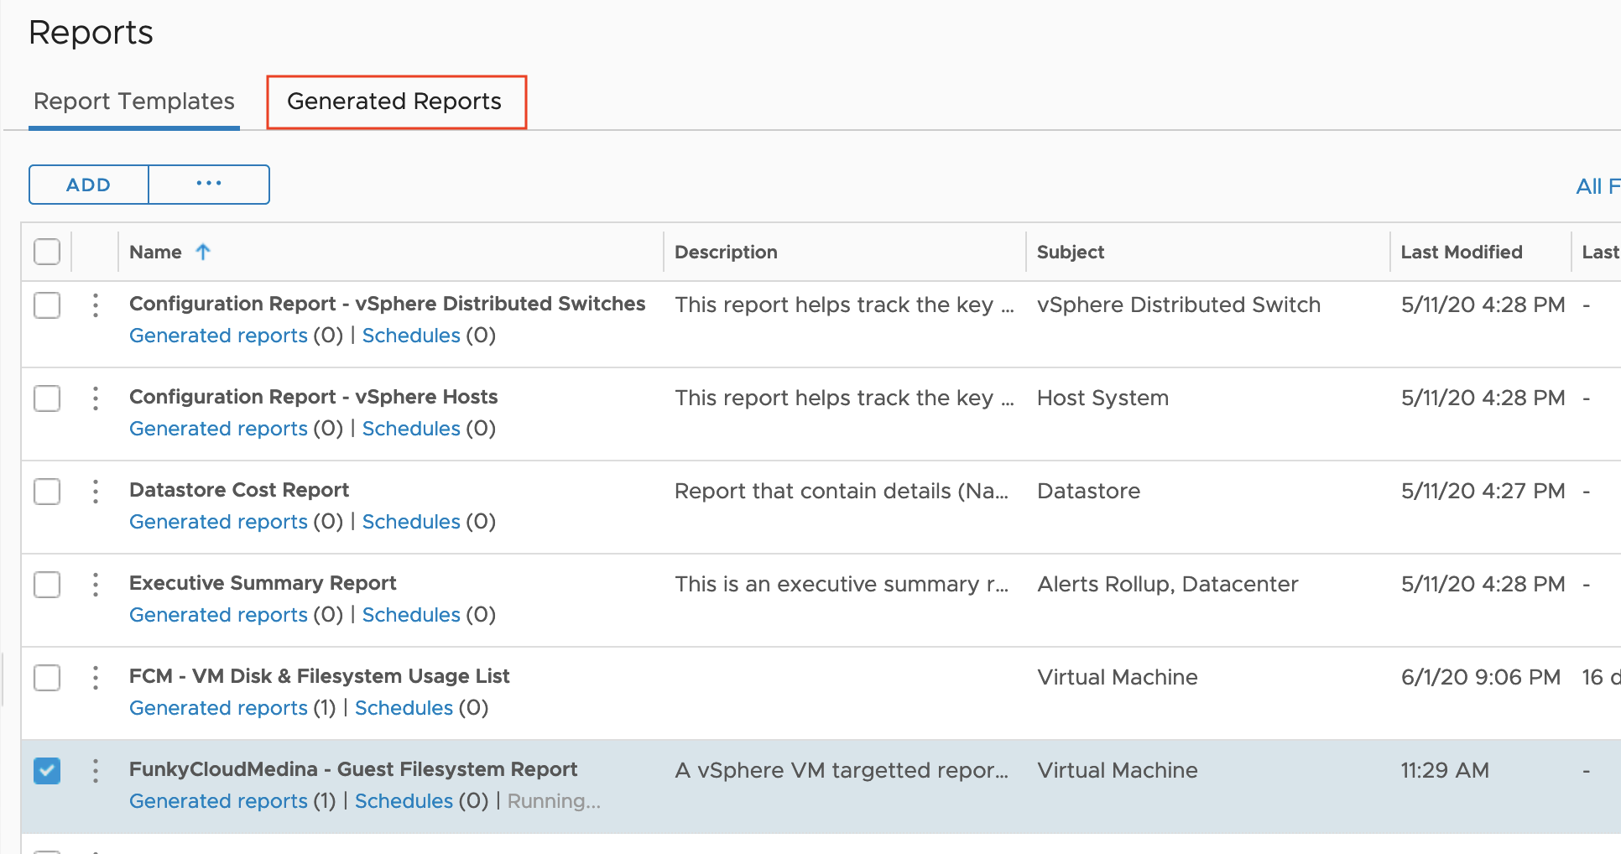Click the Executive Summary Report name

click(263, 583)
